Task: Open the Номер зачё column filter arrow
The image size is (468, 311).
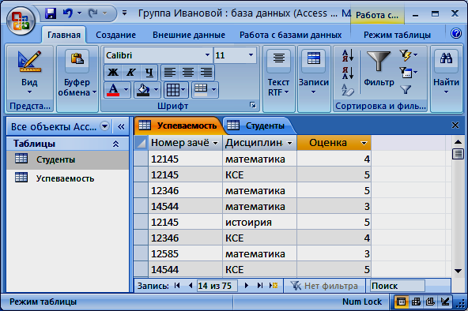Action: [x=215, y=144]
